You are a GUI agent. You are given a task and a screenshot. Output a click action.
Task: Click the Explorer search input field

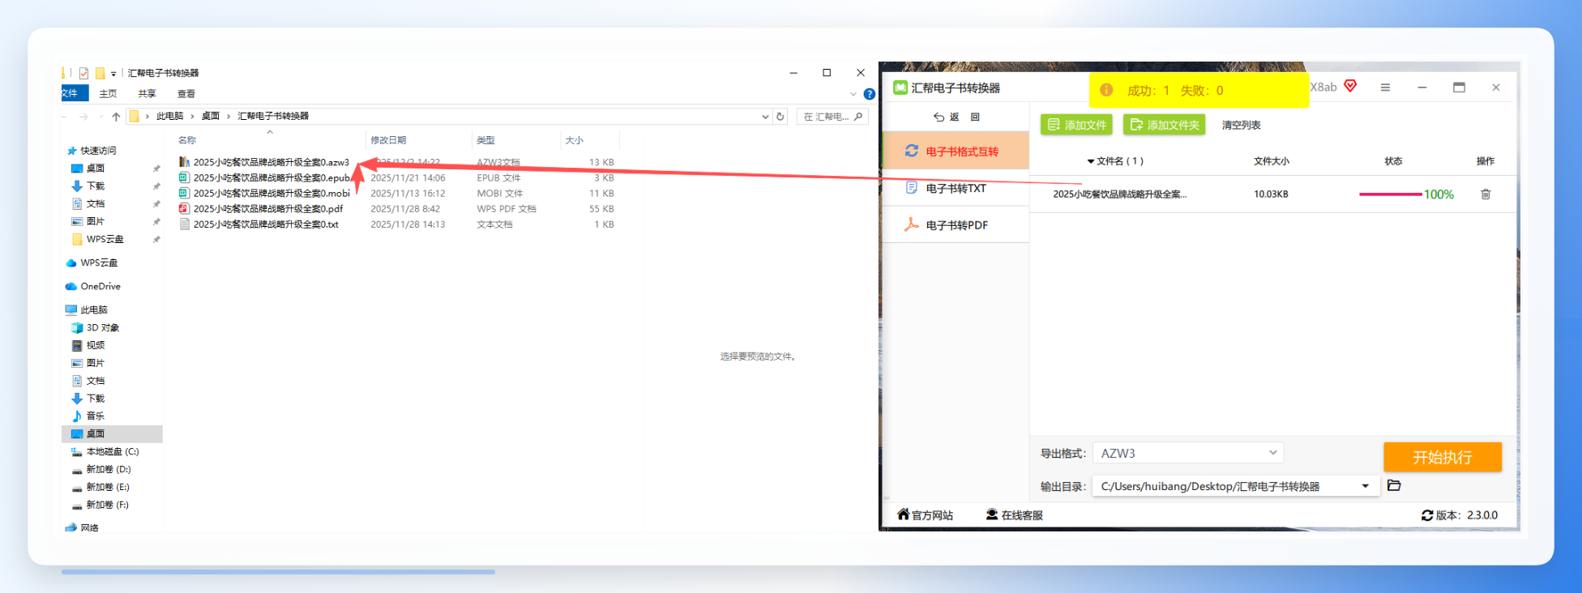tap(832, 117)
